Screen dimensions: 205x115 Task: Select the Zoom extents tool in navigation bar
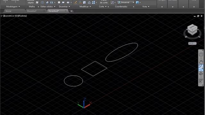(x=201, y=67)
